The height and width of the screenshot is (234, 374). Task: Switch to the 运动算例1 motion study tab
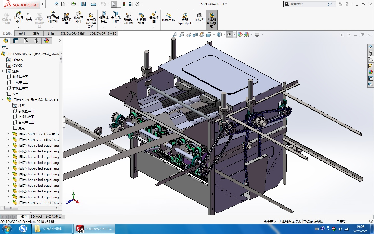tap(53, 217)
